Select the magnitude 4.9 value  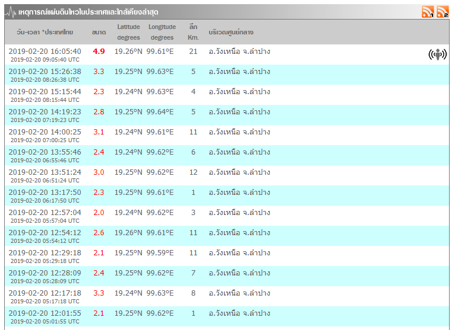(99, 52)
